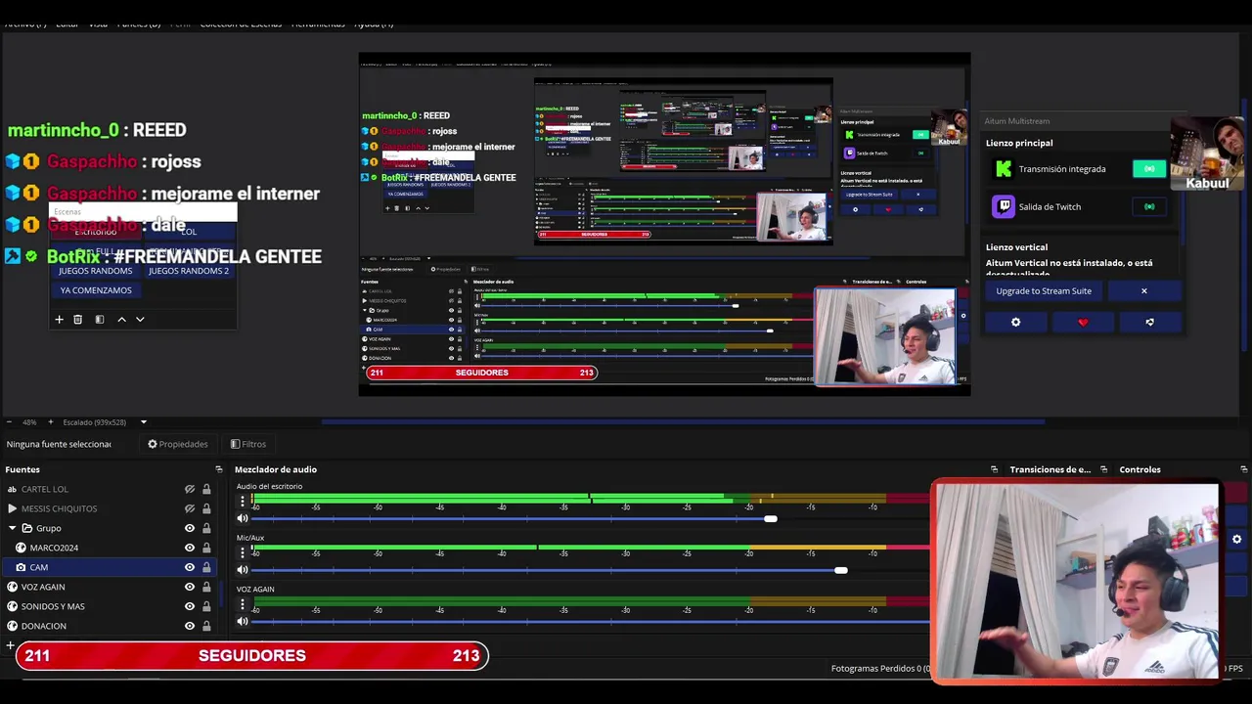Select the VOZ AGAIN source row

108,587
